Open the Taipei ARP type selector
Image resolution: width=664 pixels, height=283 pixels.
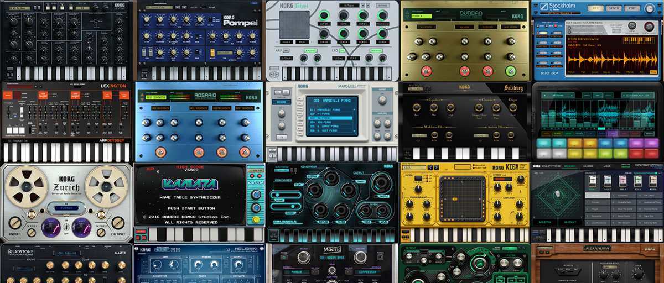pos(287,58)
